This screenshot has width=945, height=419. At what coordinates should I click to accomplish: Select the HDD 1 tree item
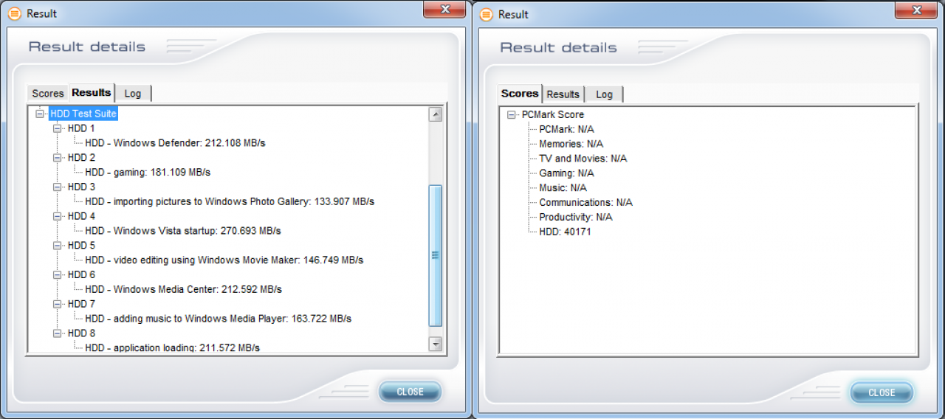[81, 128]
